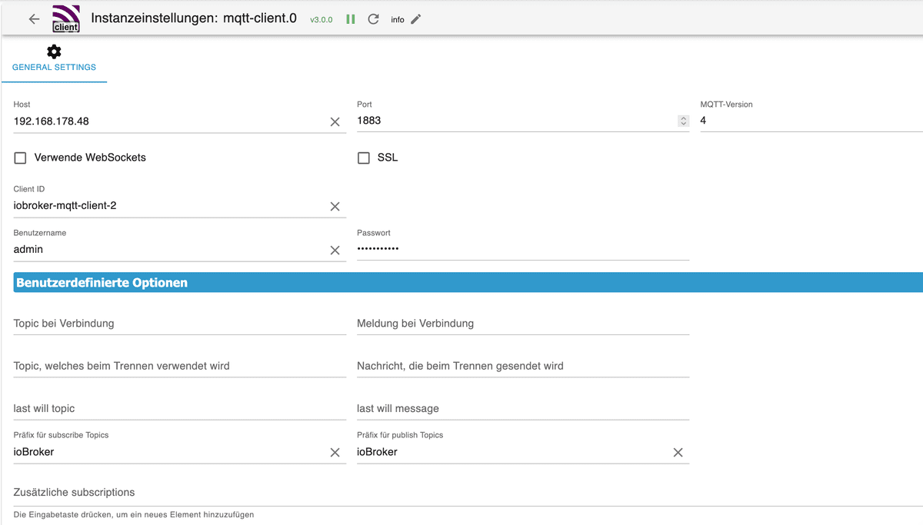Open the instance info link

pos(398,18)
